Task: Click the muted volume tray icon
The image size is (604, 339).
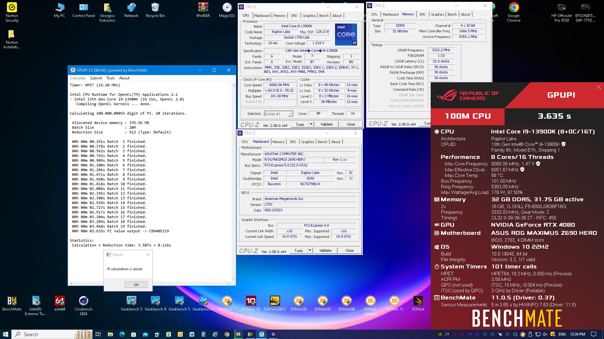Action: click(545, 334)
